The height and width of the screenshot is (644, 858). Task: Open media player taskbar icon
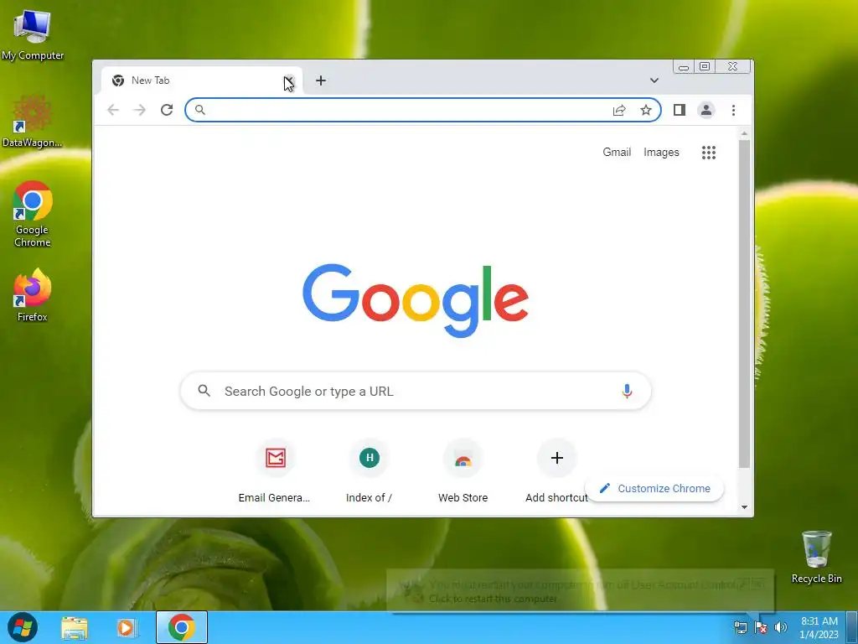tap(126, 627)
